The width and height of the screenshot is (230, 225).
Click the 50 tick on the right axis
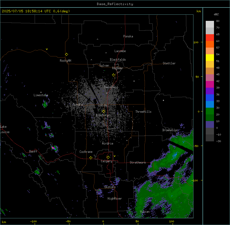click(x=197, y=77)
